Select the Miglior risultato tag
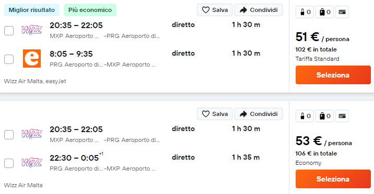The height and width of the screenshot is (194, 374). coord(32,10)
